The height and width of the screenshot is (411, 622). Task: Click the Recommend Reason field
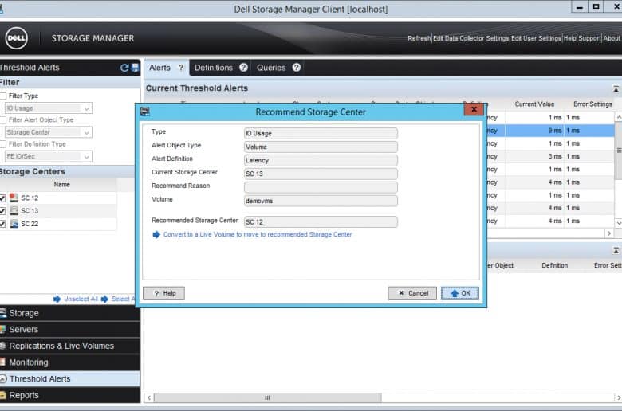pyautogui.click(x=321, y=187)
